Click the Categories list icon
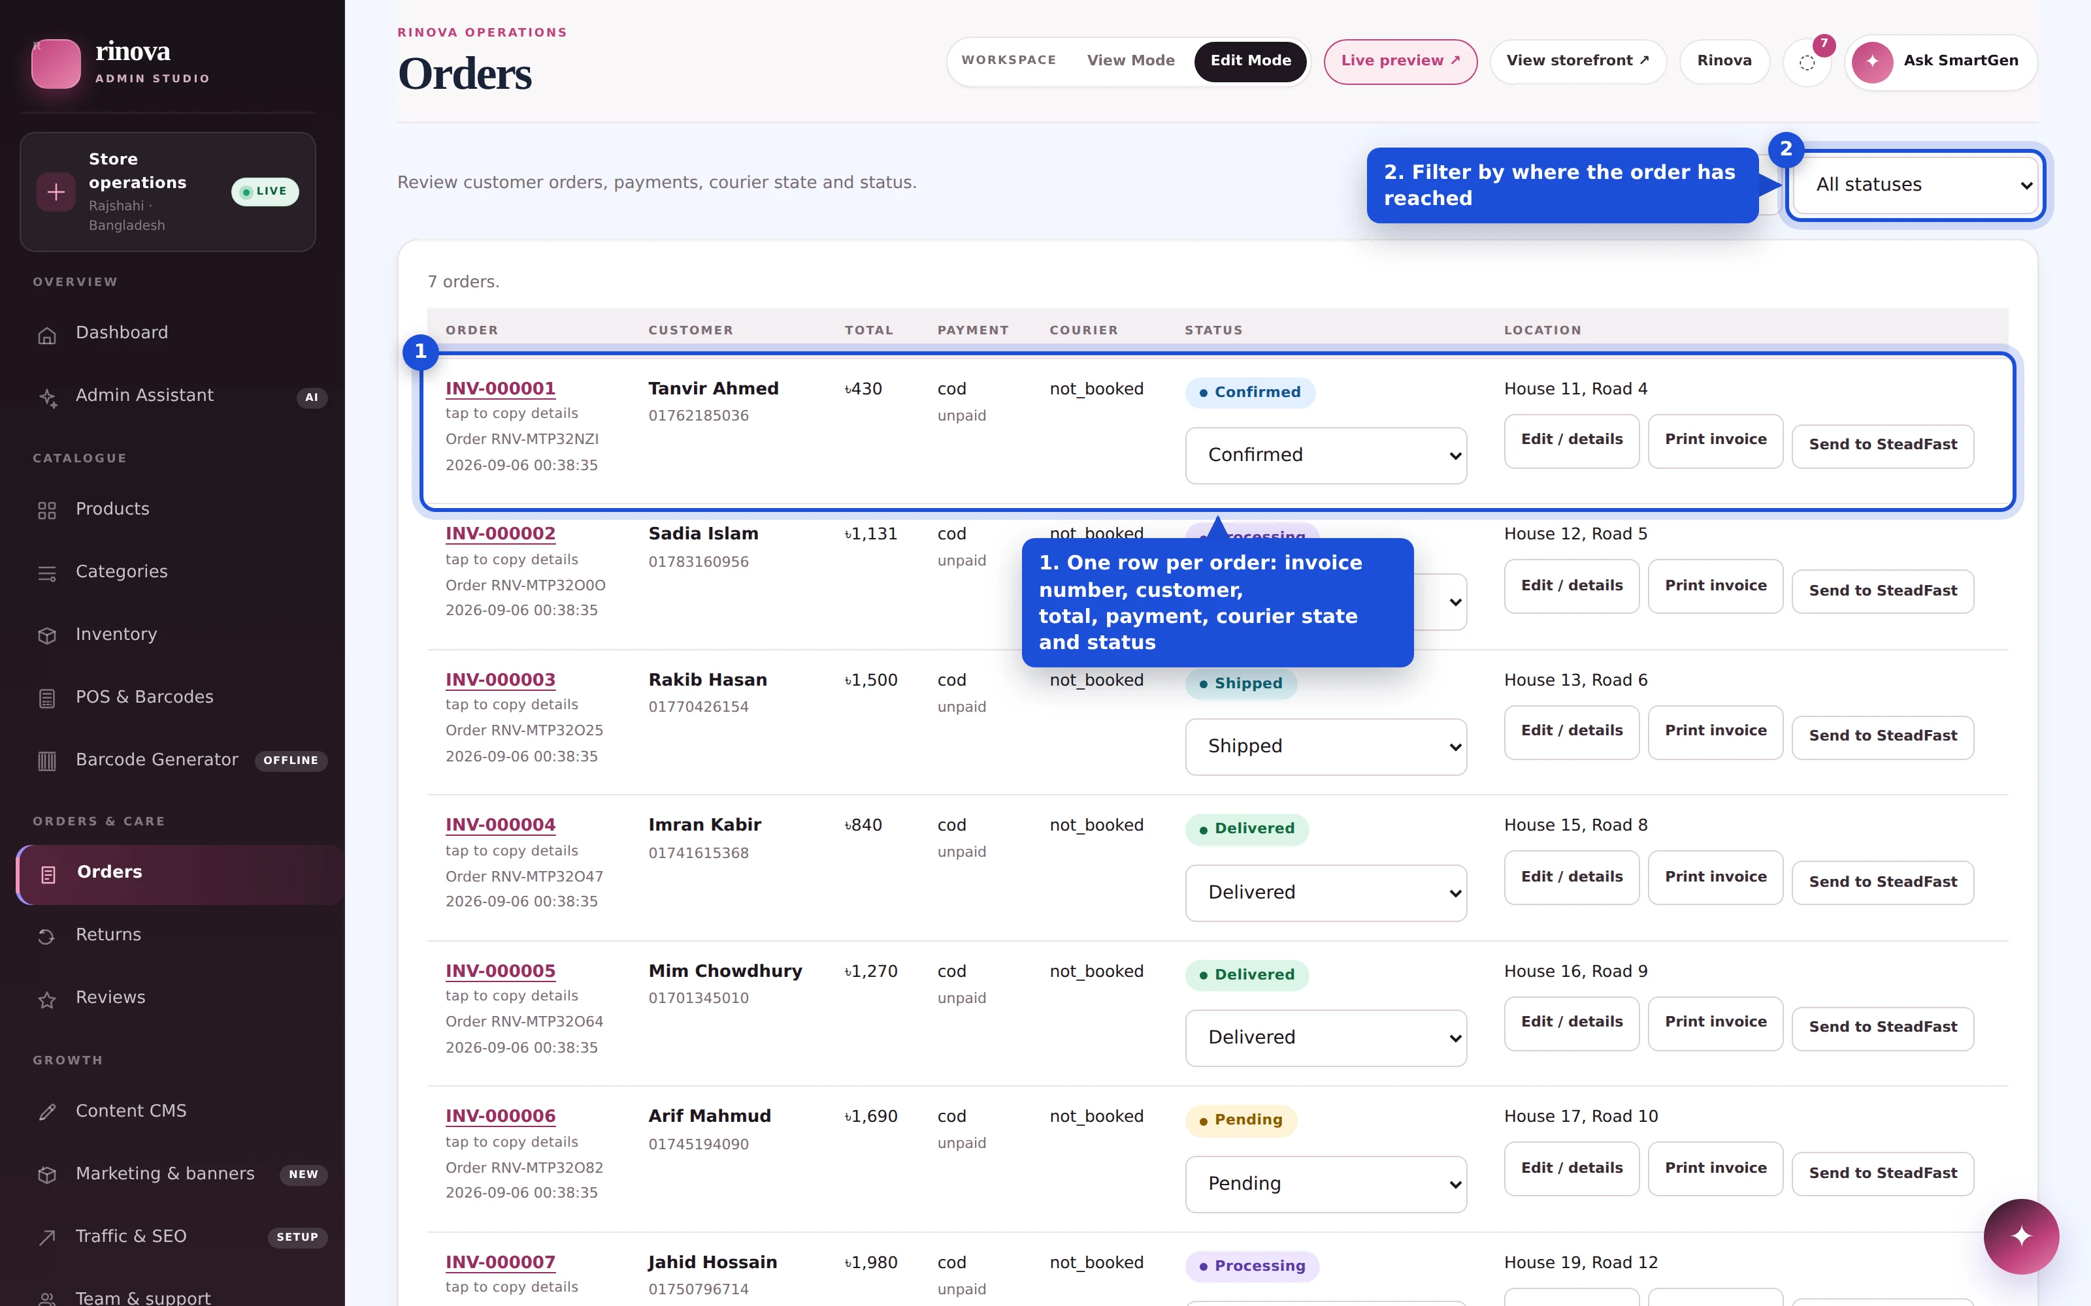Image resolution: width=2091 pixels, height=1306 pixels. [x=48, y=573]
